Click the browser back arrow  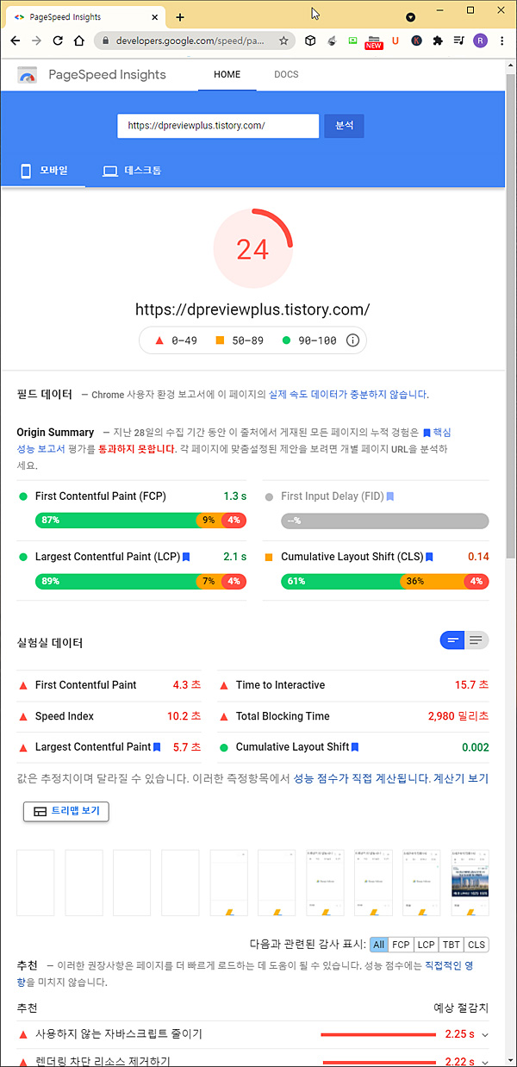coord(16,41)
